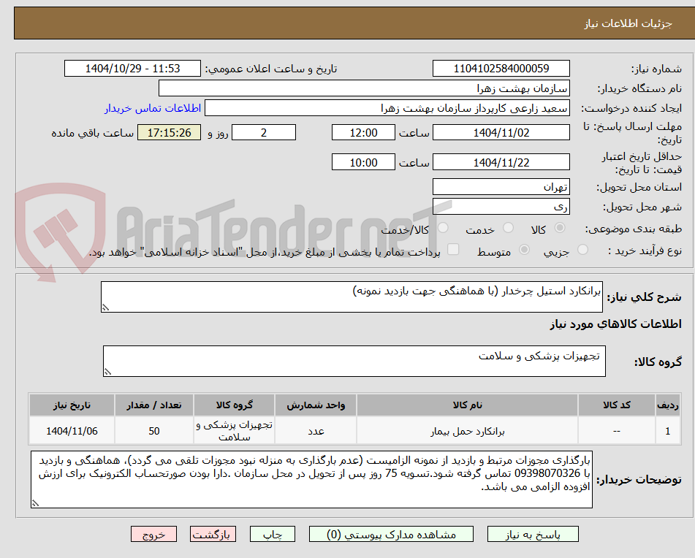Select the خدمت radio button

[x=508, y=228]
